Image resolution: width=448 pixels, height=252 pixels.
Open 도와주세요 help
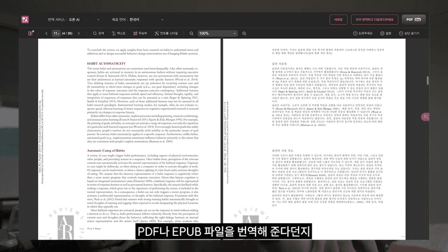coord(363,33)
